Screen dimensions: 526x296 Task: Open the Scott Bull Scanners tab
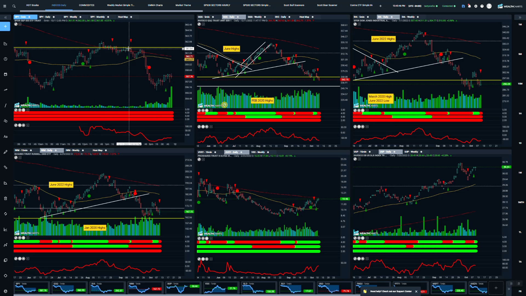pos(294,5)
